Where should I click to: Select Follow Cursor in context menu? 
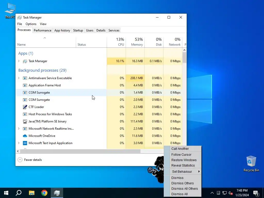[x=183, y=155]
